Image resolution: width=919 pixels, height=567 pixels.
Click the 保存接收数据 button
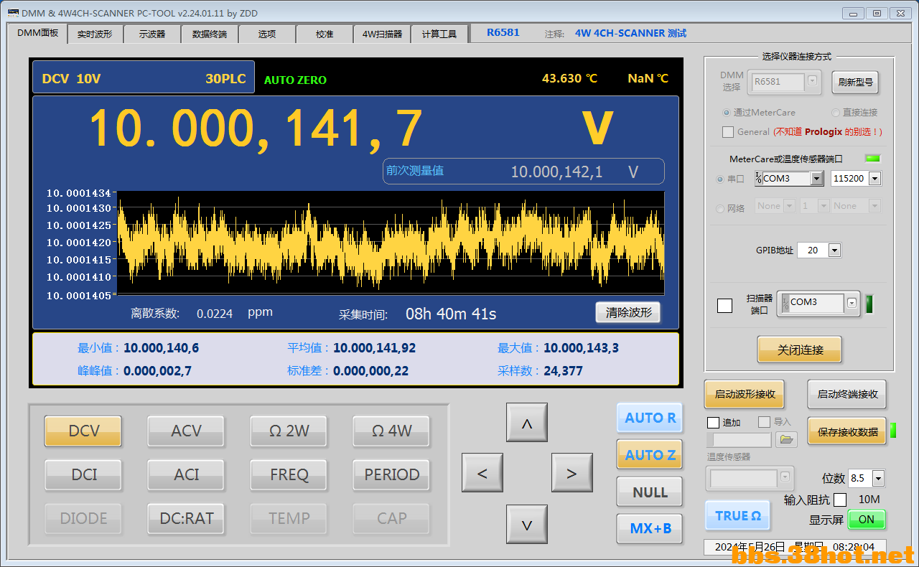tap(847, 432)
